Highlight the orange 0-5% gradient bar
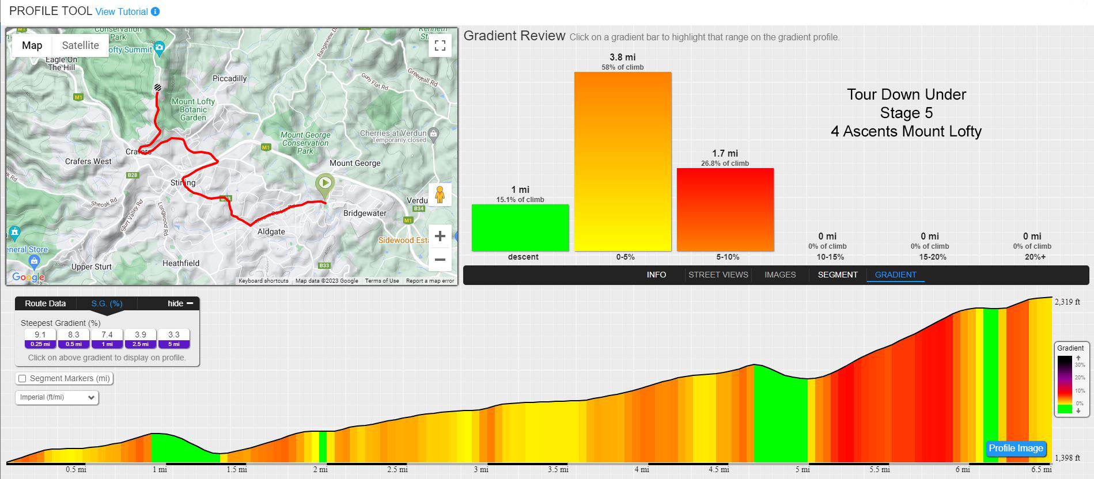This screenshot has width=1094, height=479. click(x=623, y=162)
